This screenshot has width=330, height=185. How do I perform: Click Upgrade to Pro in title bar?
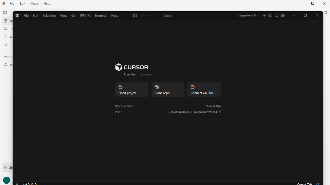[x=248, y=16]
